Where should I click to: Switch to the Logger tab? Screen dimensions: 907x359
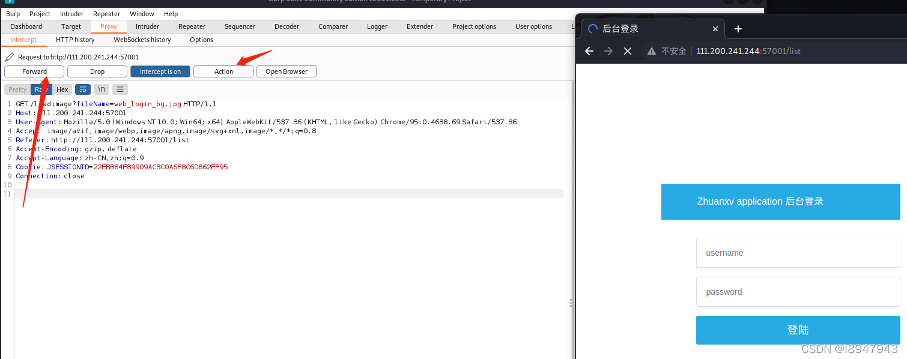click(377, 26)
